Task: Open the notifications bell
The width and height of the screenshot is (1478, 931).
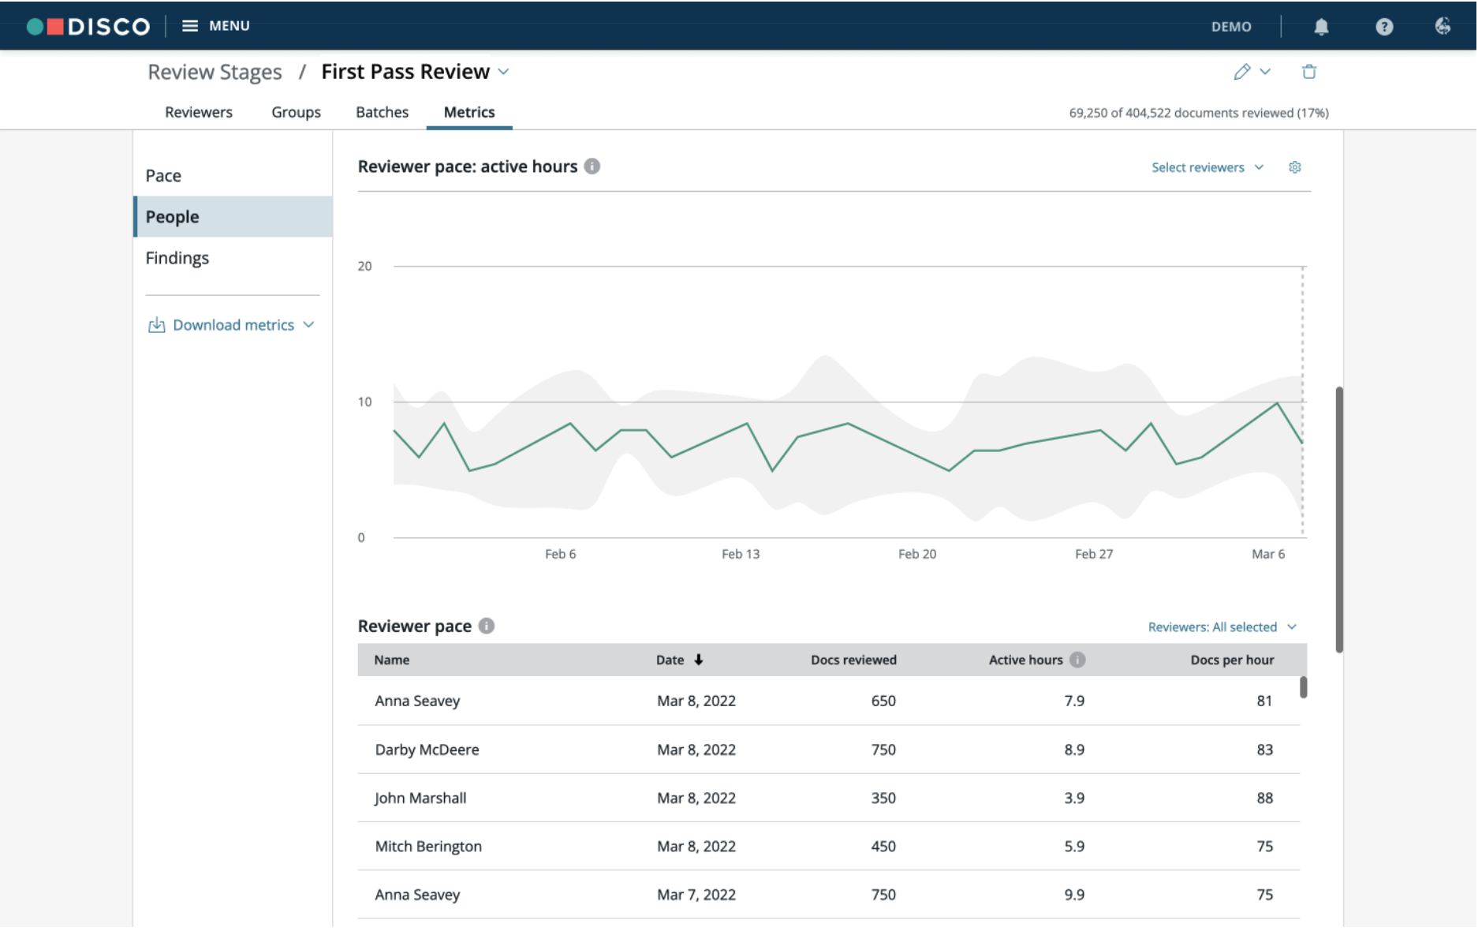Action: (1321, 27)
